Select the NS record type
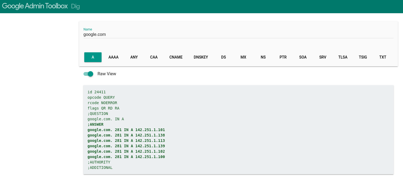The height and width of the screenshot is (181, 403). 263,57
